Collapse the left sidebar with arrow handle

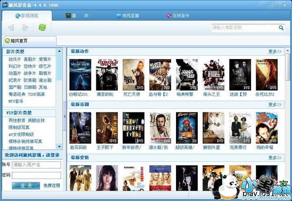[65, 116]
